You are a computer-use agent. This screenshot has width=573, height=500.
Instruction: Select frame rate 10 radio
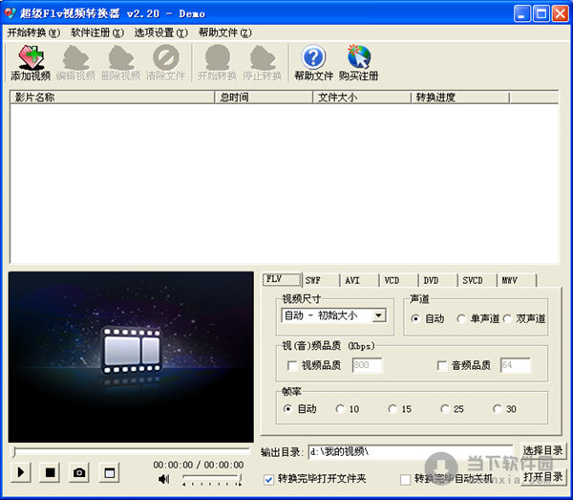340,409
